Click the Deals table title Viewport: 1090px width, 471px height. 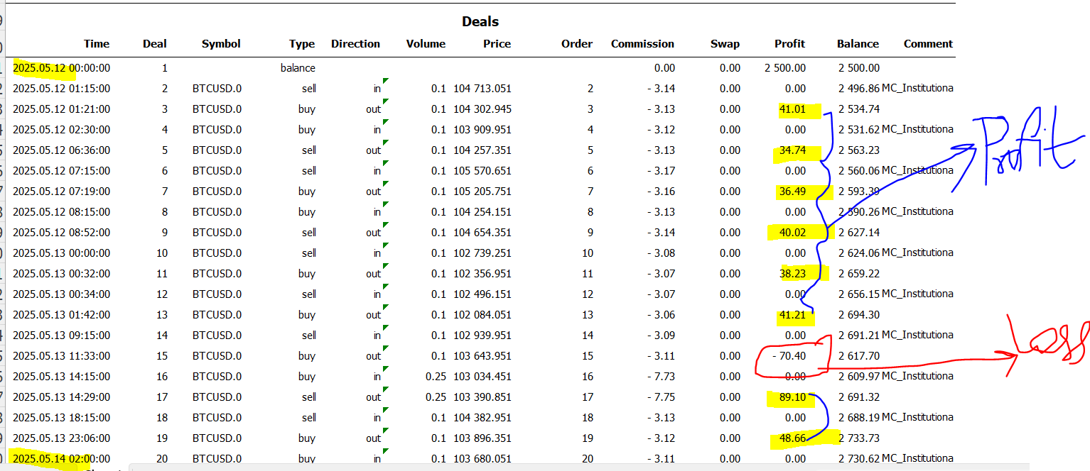[x=480, y=22]
